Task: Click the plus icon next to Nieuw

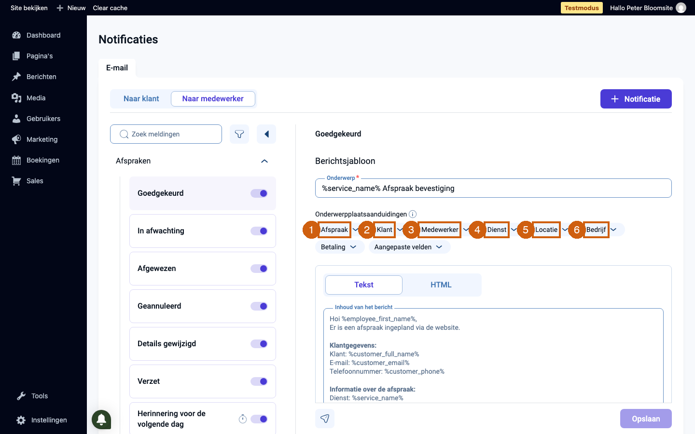Action: click(x=60, y=8)
